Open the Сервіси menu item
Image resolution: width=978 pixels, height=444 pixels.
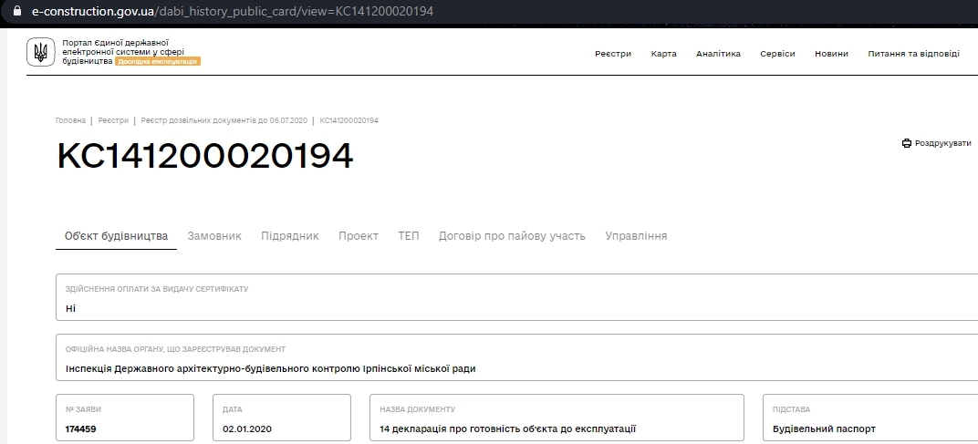(x=777, y=54)
